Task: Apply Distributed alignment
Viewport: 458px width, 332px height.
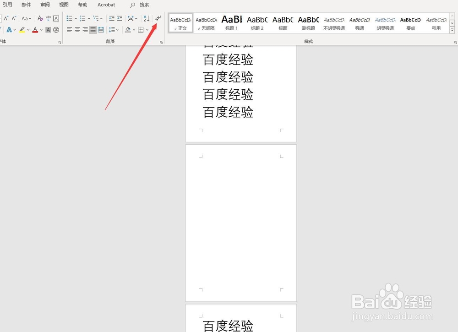Action: coord(101,29)
